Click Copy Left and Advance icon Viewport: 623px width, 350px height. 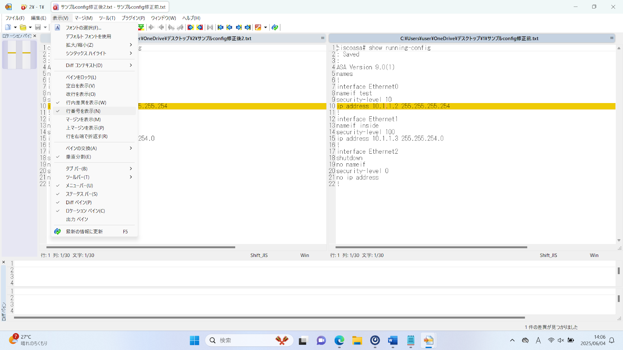(x=180, y=27)
